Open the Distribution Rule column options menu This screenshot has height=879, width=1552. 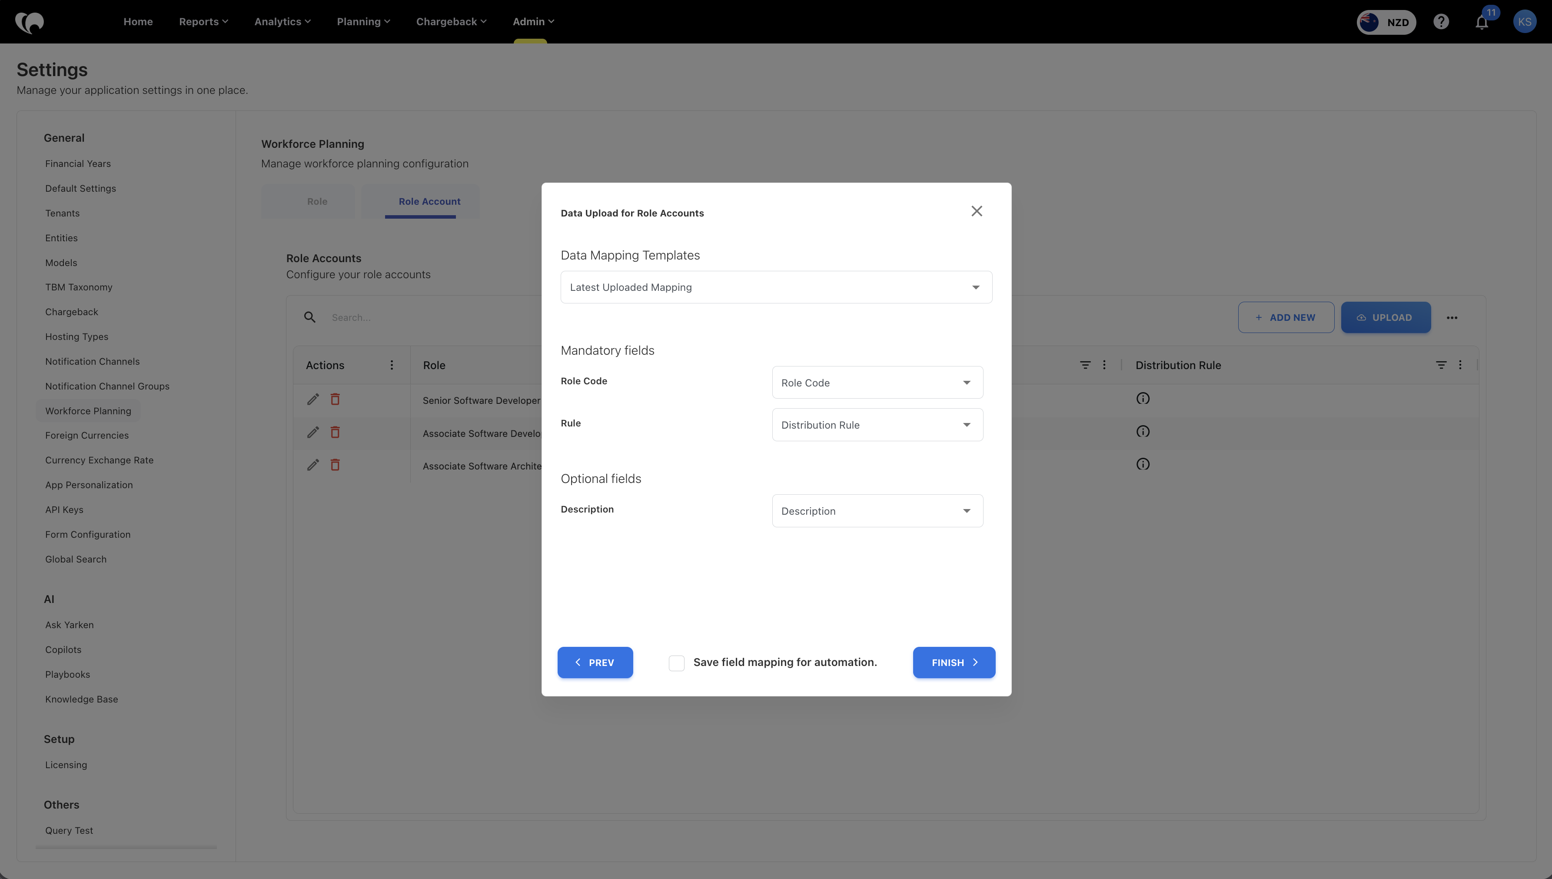coord(1460,365)
